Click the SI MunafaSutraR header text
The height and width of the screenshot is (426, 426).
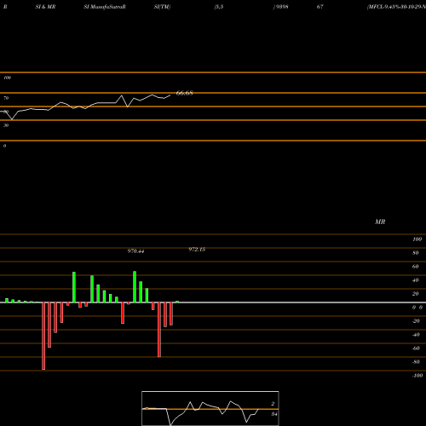coord(105,7)
